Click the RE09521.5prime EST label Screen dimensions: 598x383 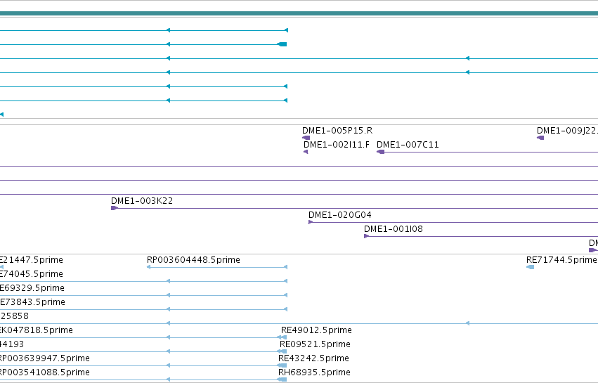click(x=315, y=344)
